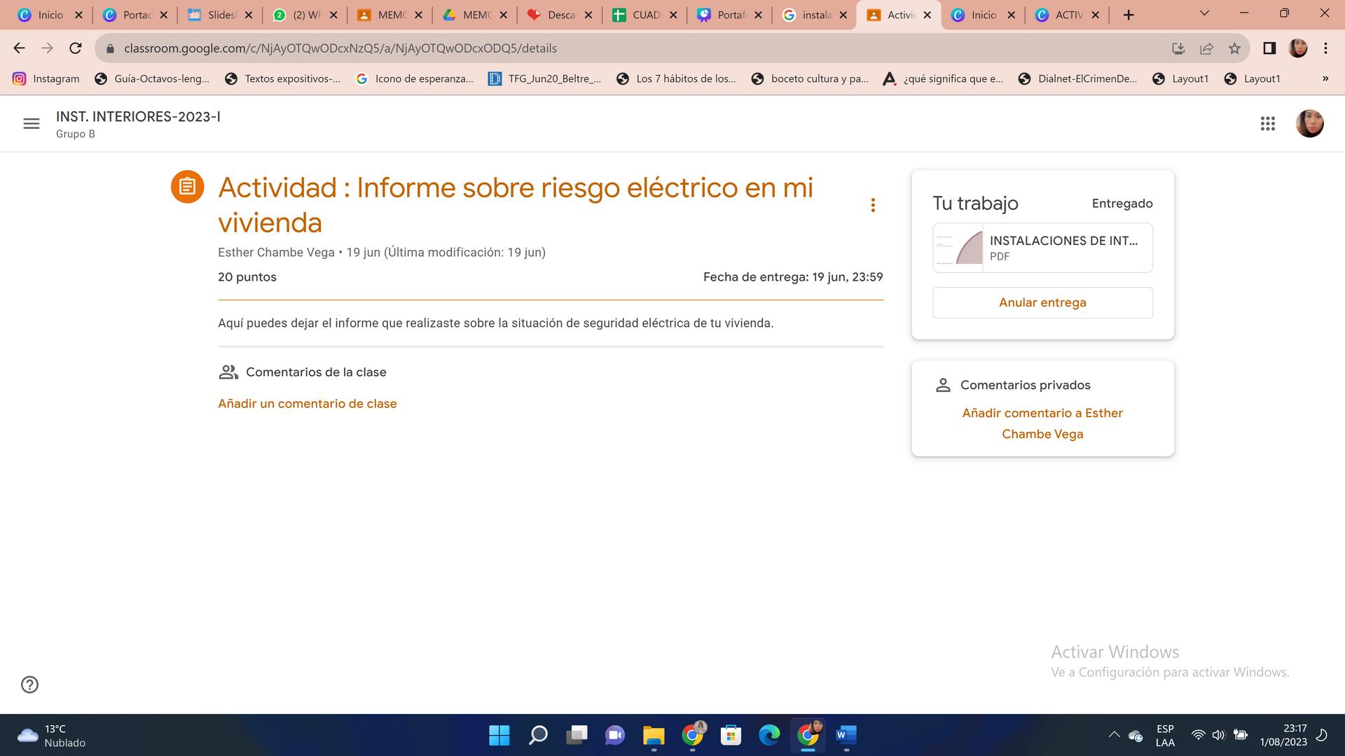
Task: Switch to the WhatsApp tab
Action: click(x=303, y=15)
